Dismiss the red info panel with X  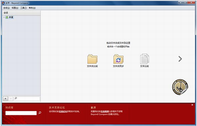(192, 105)
